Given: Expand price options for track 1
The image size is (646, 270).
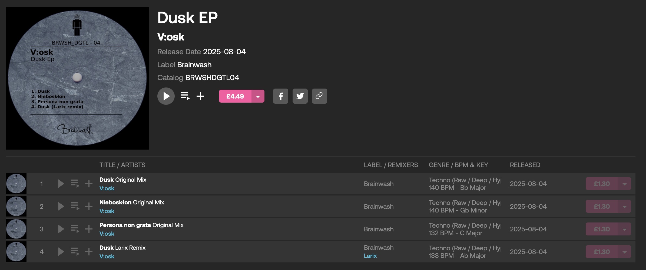Looking at the screenshot, I should point(624,184).
